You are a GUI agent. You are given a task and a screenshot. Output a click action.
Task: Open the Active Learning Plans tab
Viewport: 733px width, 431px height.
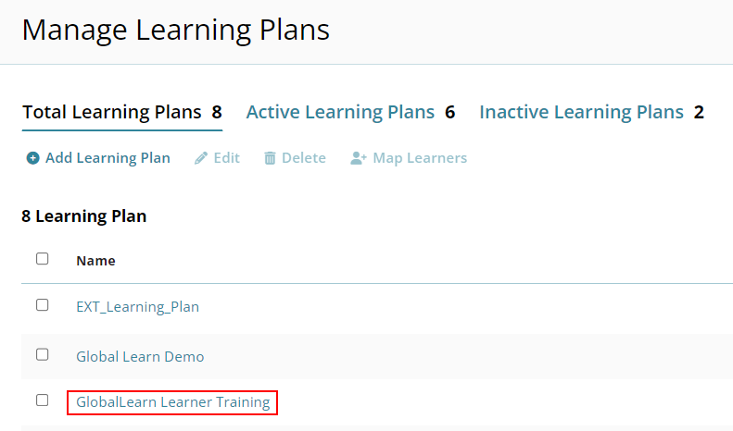350,112
